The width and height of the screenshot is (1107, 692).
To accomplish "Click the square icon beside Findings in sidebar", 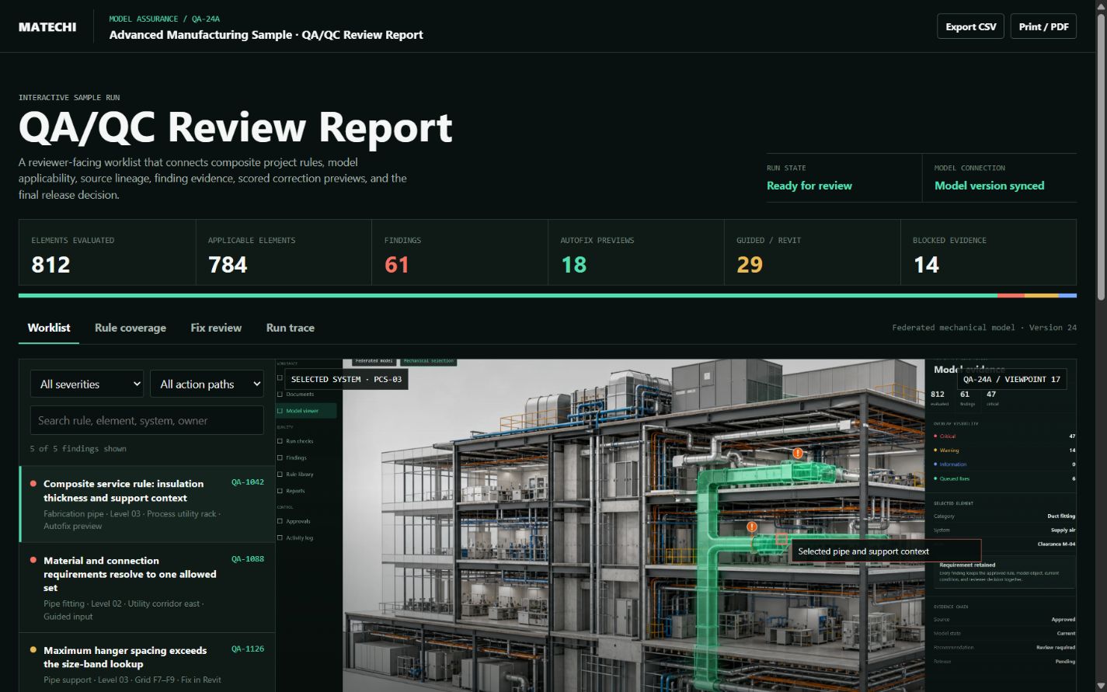I will pos(280,457).
